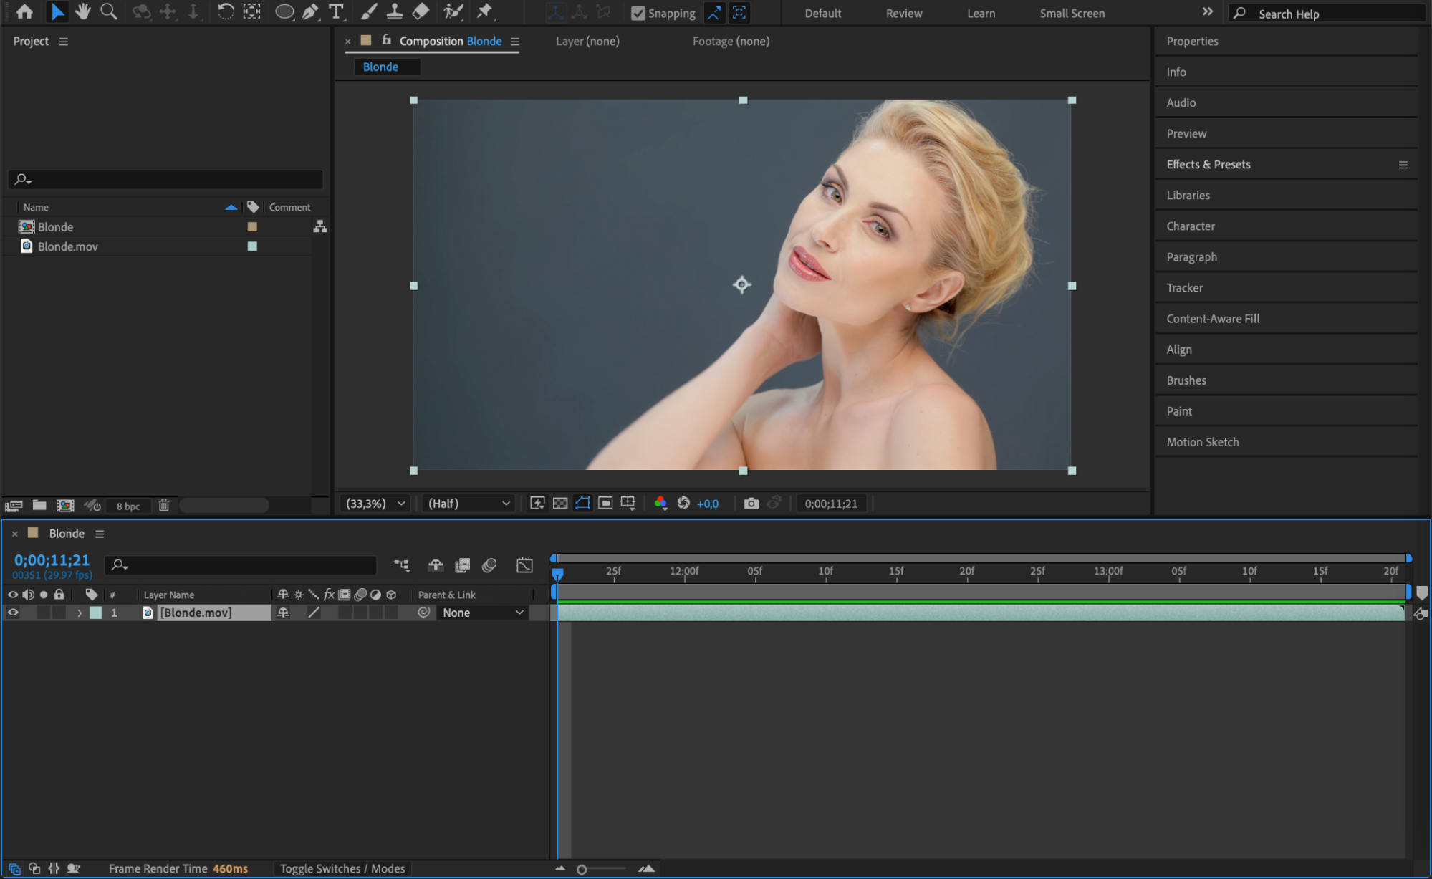Uncheck the Snapping checkbox
The image size is (1432, 879).
(x=638, y=14)
